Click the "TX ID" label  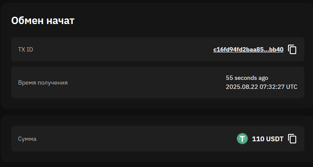click(x=25, y=49)
